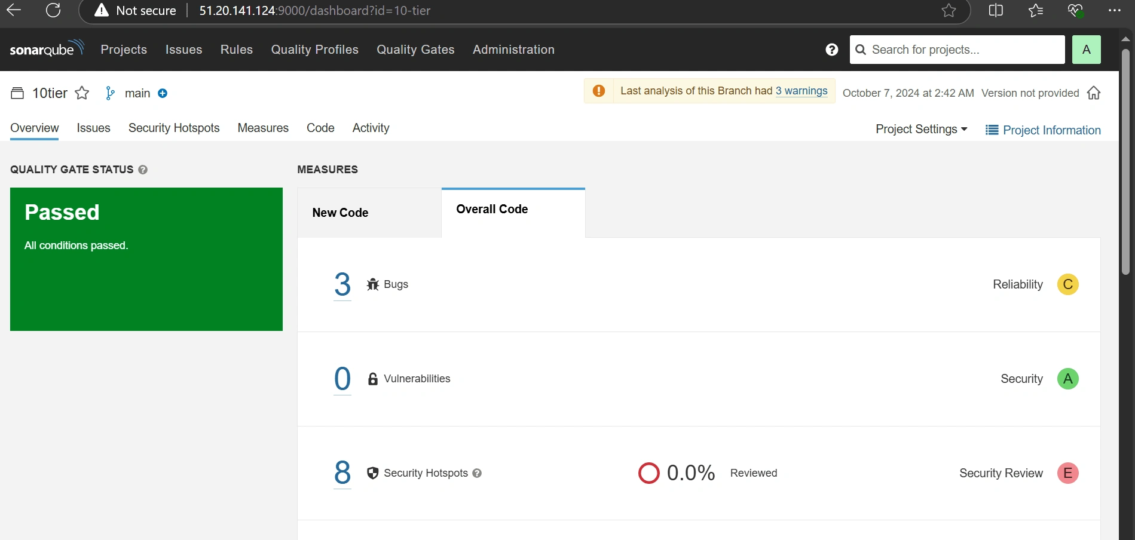Click the browser refresh icon
The height and width of the screenshot is (540, 1135).
[53, 11]
